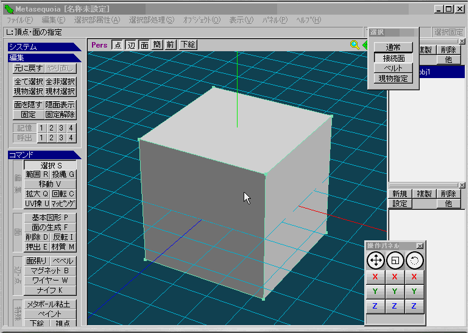469x333 pixels.
Task: Open the オブジェクト(O) menu
Action: coord(202,20)
